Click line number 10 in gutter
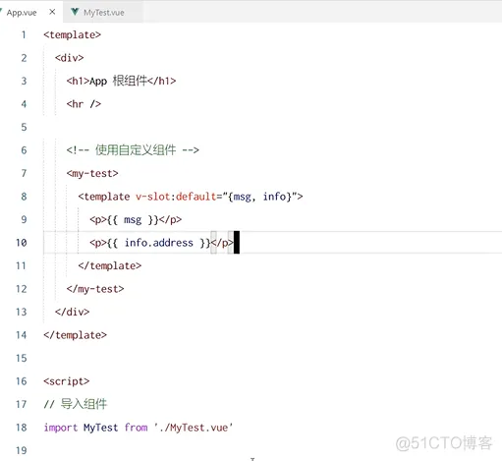The image size is (502, 461). [22, 243]
